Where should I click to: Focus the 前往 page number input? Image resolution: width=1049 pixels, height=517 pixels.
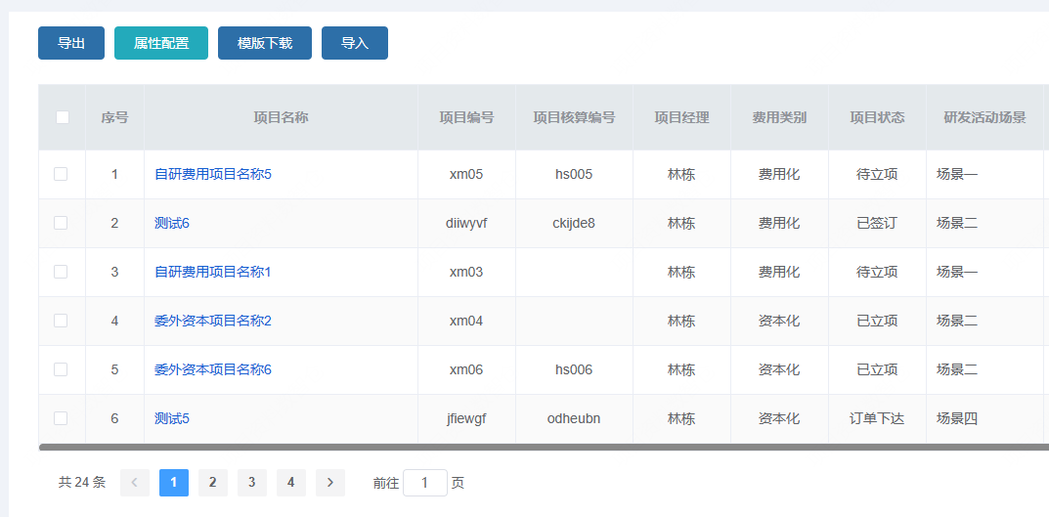425,483
